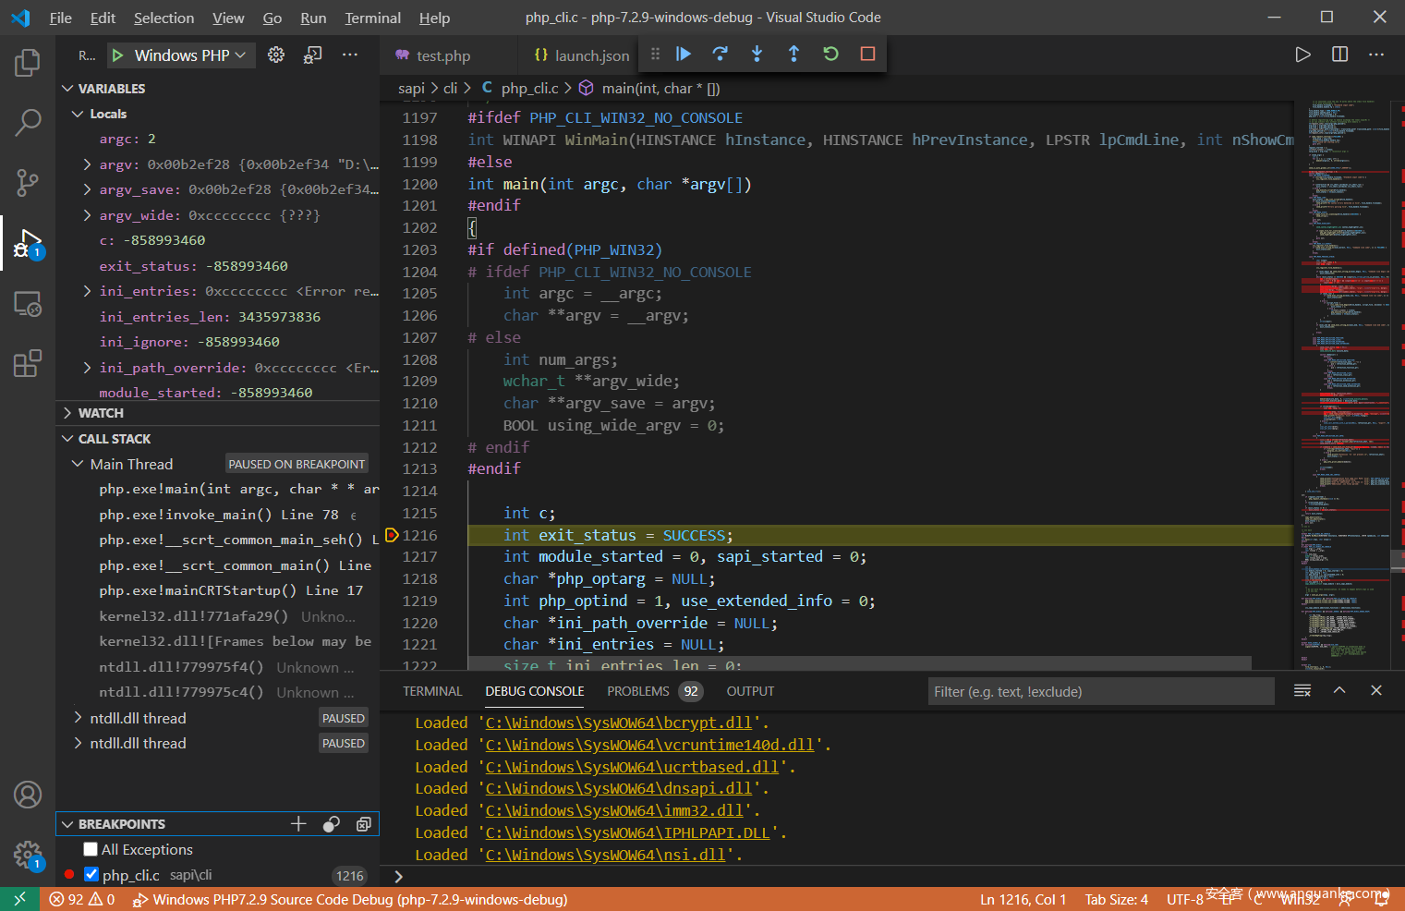The width and height of the screenshot is (1405, 911).
Task: Click the Step Out debug icon
Action: (x=793, y=55)
